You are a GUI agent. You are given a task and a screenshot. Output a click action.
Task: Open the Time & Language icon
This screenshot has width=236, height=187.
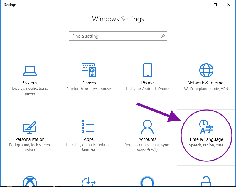pos(206,127)
